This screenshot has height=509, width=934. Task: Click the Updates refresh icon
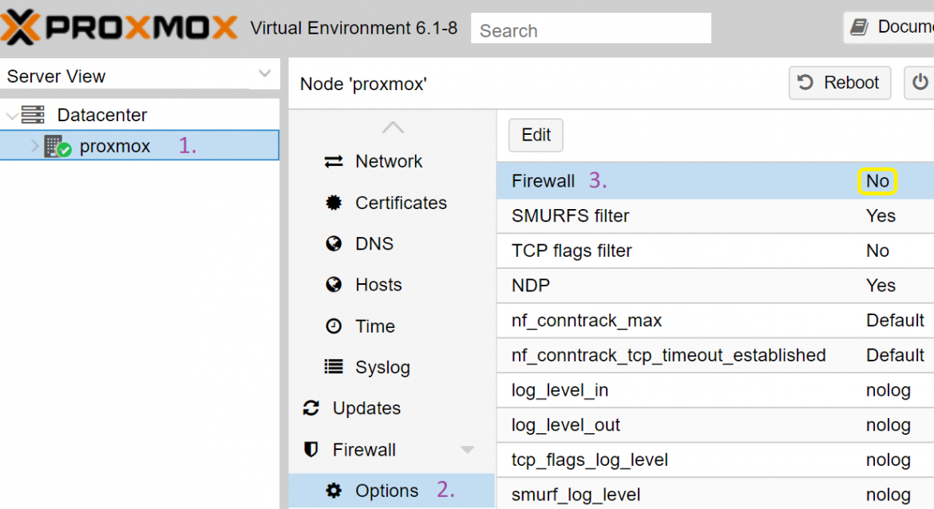tap(311, 408)
